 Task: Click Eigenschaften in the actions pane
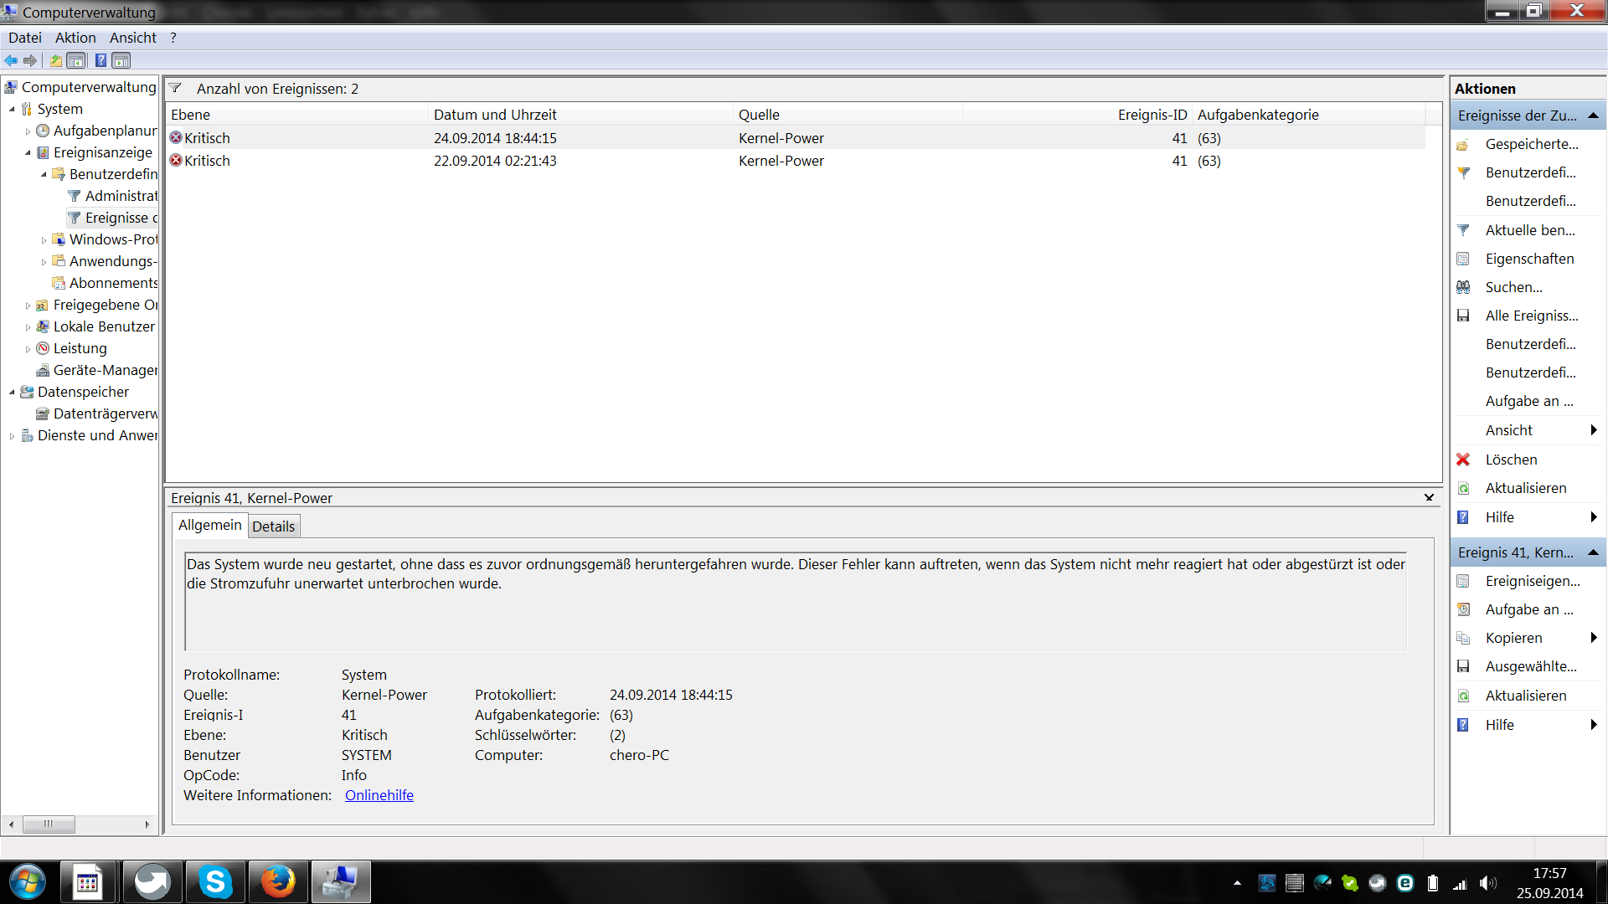click(x=1529, y=259)
